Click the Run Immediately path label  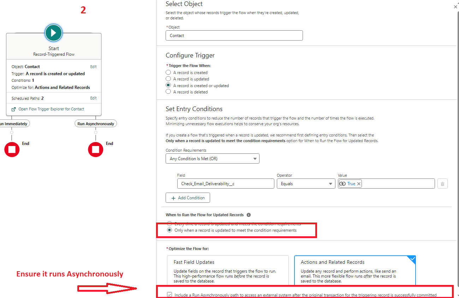click(14, 124)
